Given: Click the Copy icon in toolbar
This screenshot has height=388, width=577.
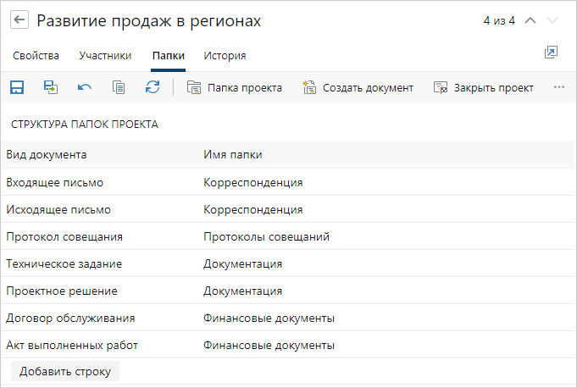Looking at the screenshot, I should click(119, 87).
